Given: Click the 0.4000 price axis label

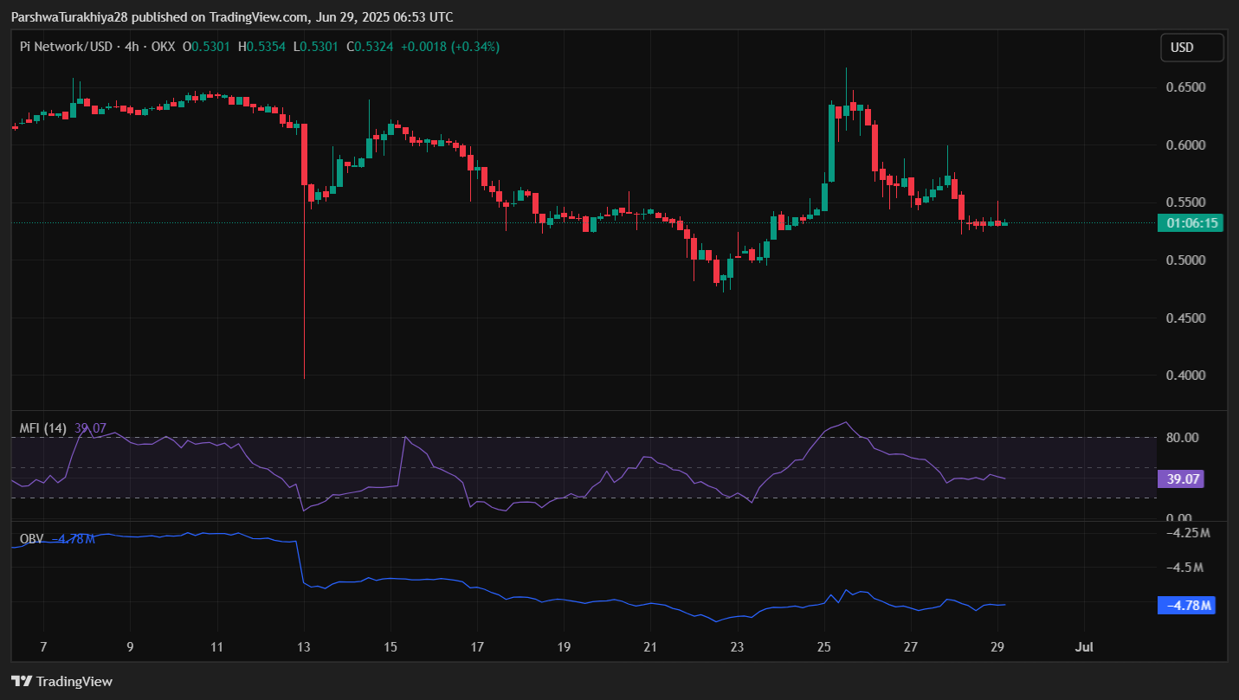Looking at the screenshot, I should pyautogui.click(x=1184, y=376).
